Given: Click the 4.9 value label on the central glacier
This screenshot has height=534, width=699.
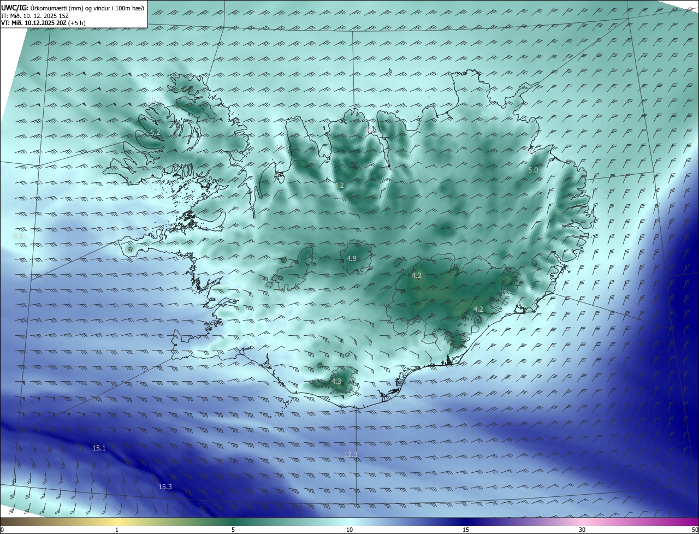Looking at the screenshot, I should coord(352,258).
